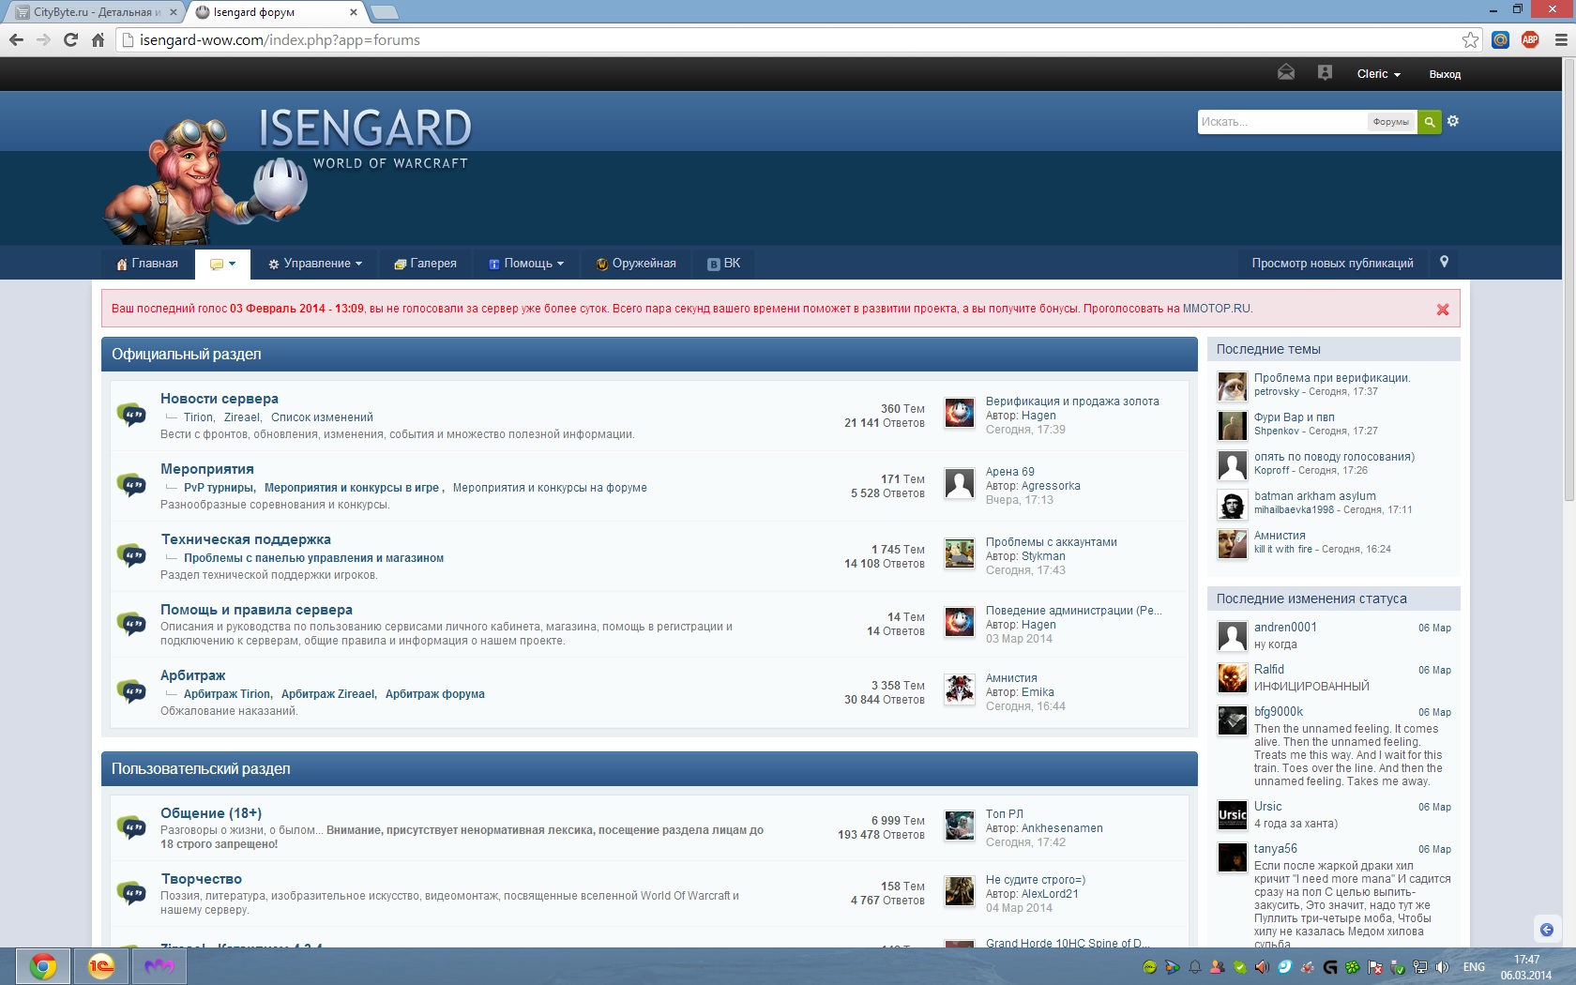This screenshot has height=985, width=1576.
Task: Switch to the CityByte.ru browser tab
Action: point(91,12)
